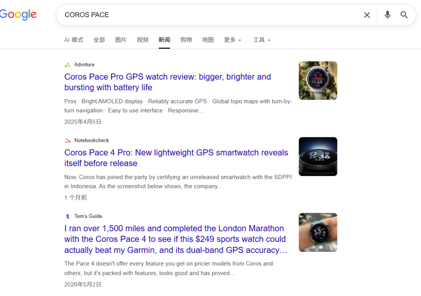Switch to the AI 模式 tab

pos(74,40)
